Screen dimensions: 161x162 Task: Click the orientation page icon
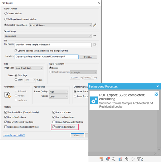click(8, 95)
